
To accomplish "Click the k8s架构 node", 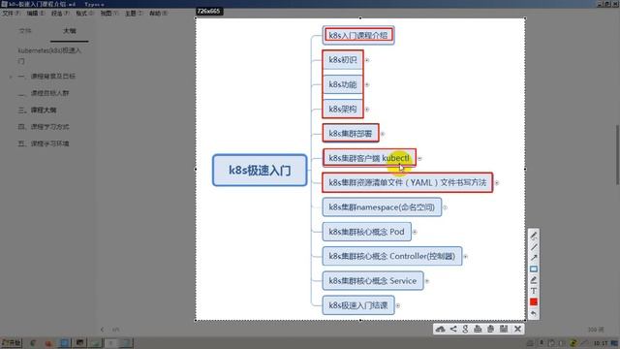I will [343, 109].
